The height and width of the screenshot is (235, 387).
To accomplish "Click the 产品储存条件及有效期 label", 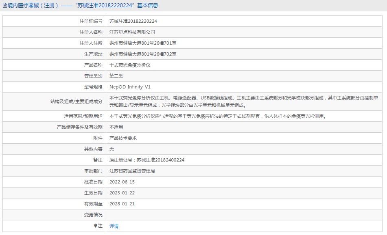I will [x=79, y=127].
